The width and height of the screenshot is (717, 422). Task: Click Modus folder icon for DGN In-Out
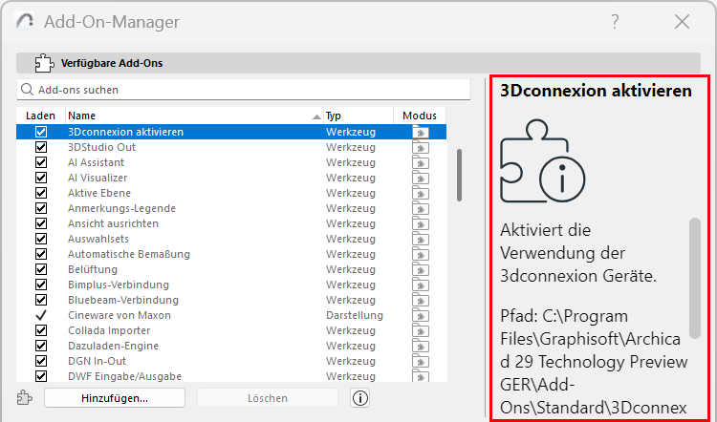[x=421, y=361]
